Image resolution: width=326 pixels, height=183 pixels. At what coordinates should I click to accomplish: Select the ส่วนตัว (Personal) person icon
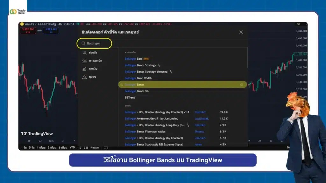pyautogui.click(x=85, y=52)
